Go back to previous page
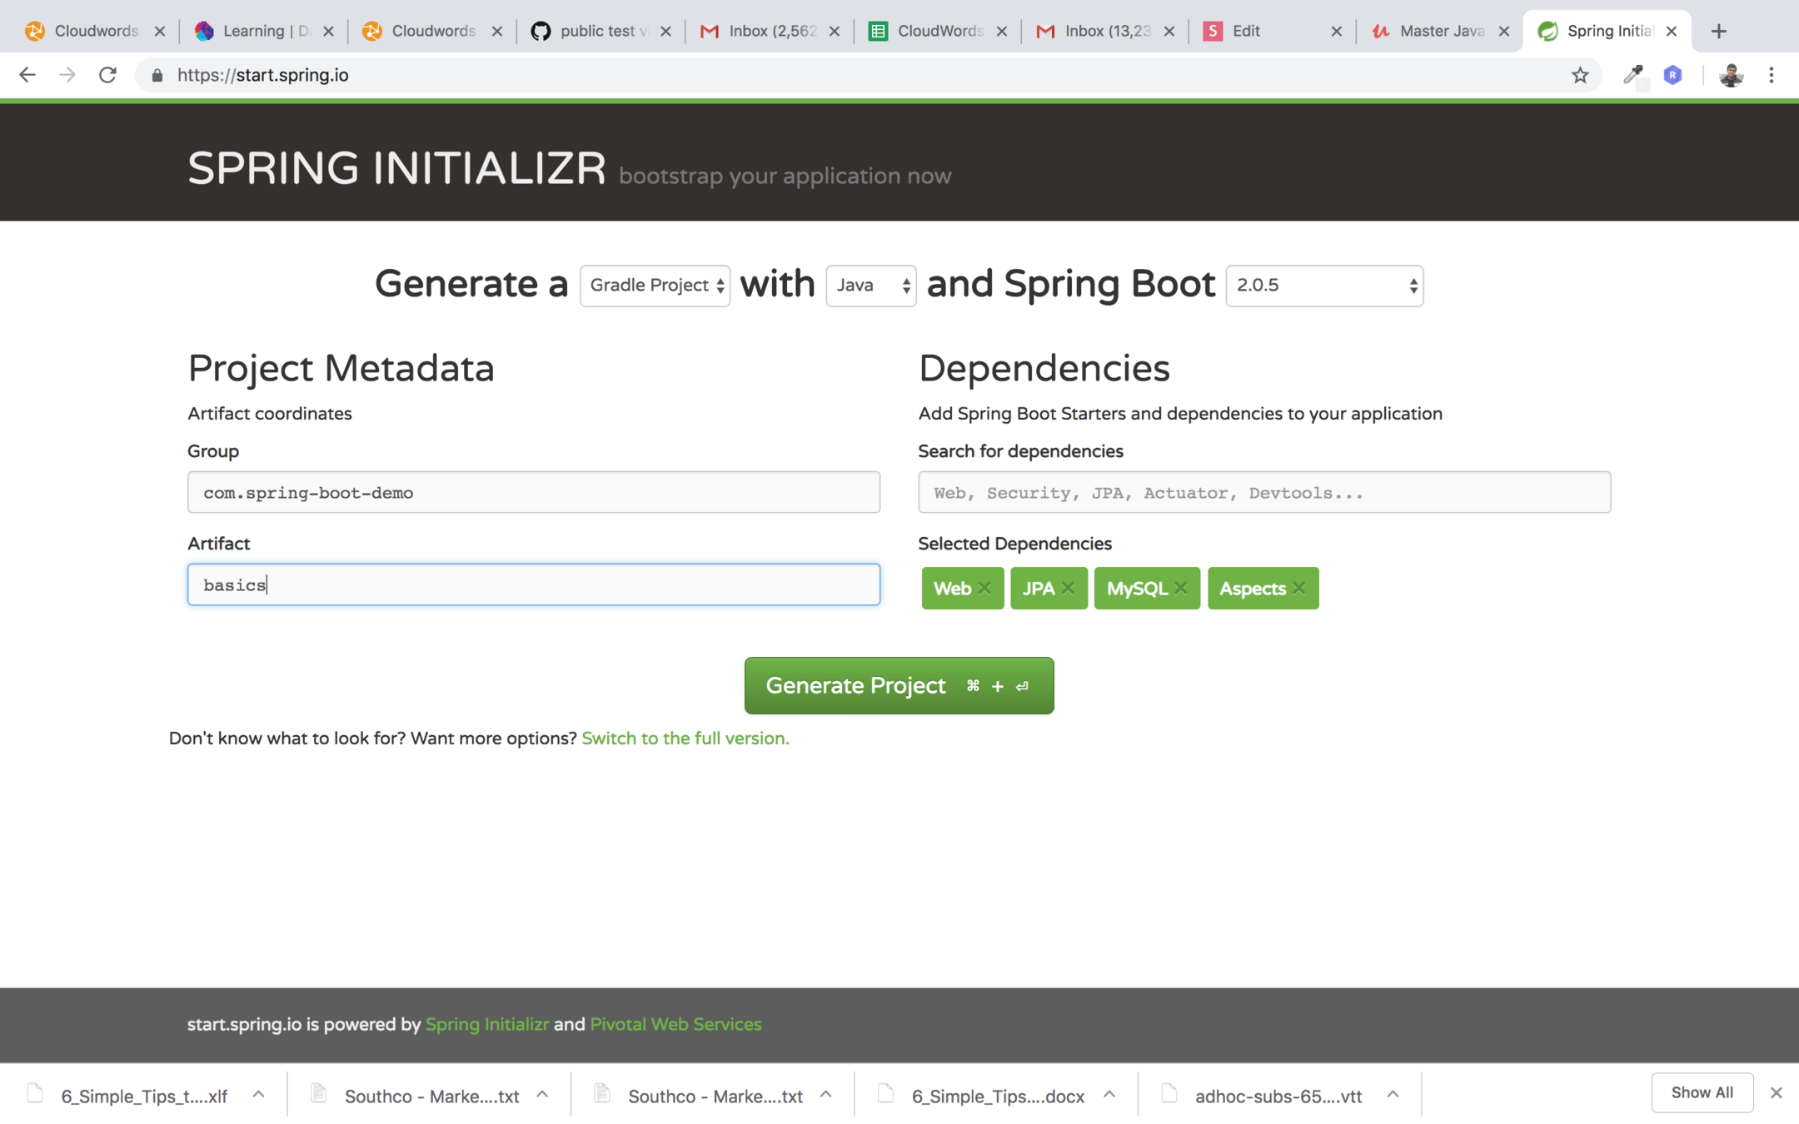 (27, 75)
